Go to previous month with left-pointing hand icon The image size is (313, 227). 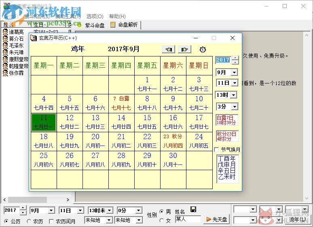[x=169, y=49]
